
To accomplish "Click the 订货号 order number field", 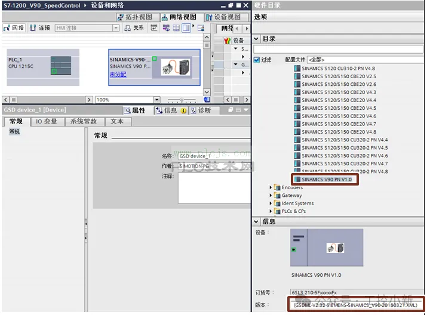I will [x=356, y=293].
